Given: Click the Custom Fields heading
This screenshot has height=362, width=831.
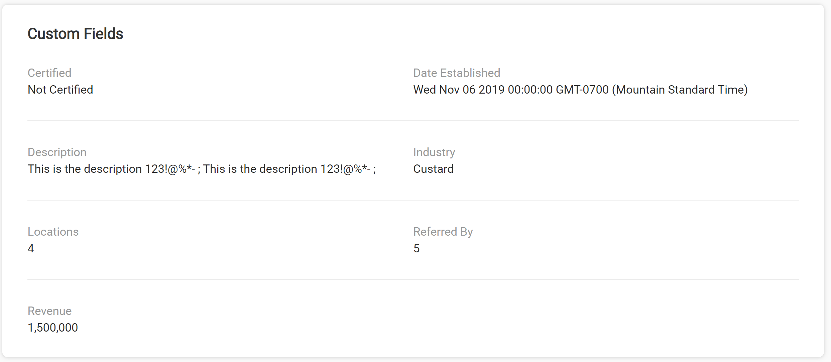Looking at the screenshot, I should pyautogui.click(x=75, y=34).
